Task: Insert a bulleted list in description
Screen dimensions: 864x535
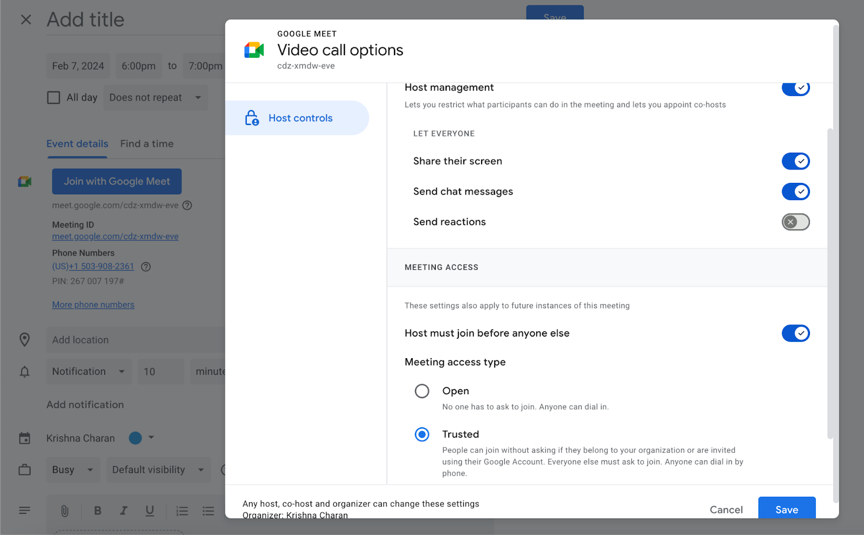Action: pyautogui.click(x=208, y=511)
